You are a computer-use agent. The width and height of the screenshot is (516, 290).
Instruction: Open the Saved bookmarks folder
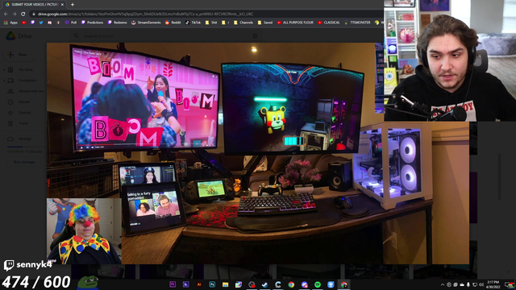coord(265,23)
